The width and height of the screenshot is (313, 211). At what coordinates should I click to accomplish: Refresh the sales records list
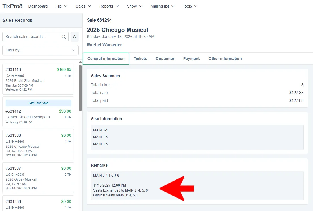coord(75,37)
